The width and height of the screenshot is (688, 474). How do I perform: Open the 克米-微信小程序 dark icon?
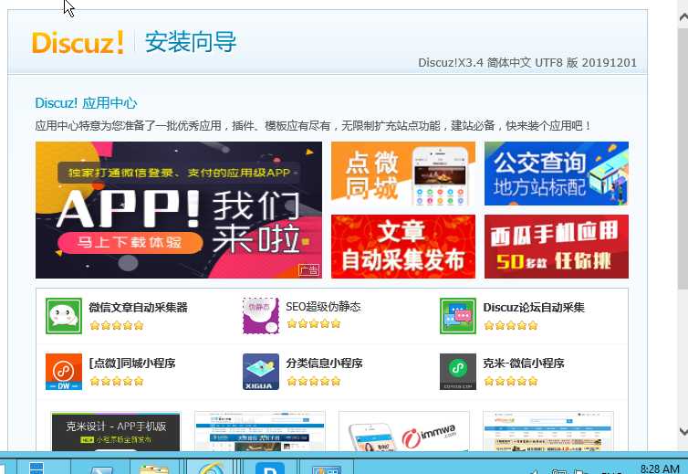coord(458,372)
